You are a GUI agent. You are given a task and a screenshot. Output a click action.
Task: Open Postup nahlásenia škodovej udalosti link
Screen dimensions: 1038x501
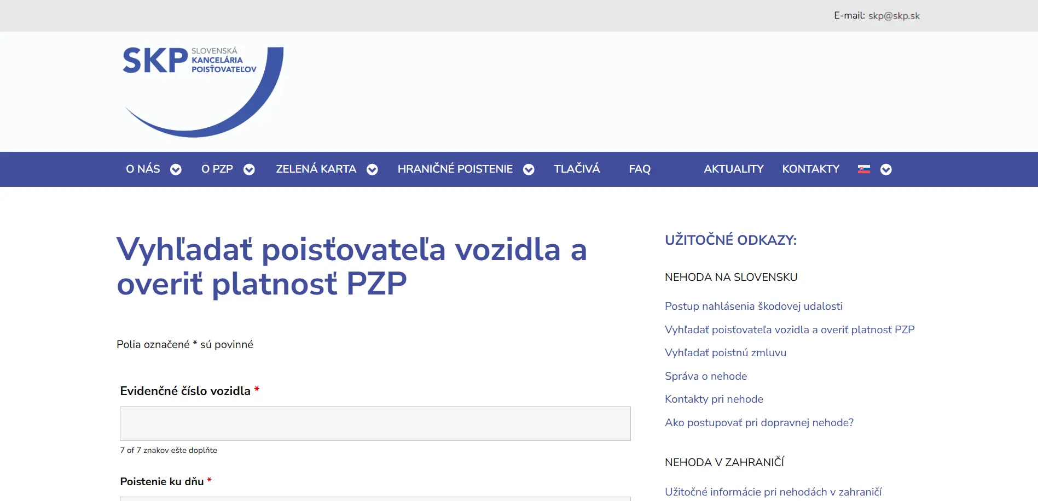pyautogui.click(x=753, y=307)
